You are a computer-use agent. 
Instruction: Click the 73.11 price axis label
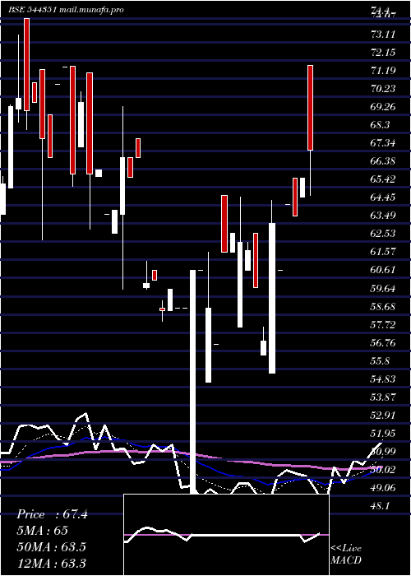pos(383,35)
